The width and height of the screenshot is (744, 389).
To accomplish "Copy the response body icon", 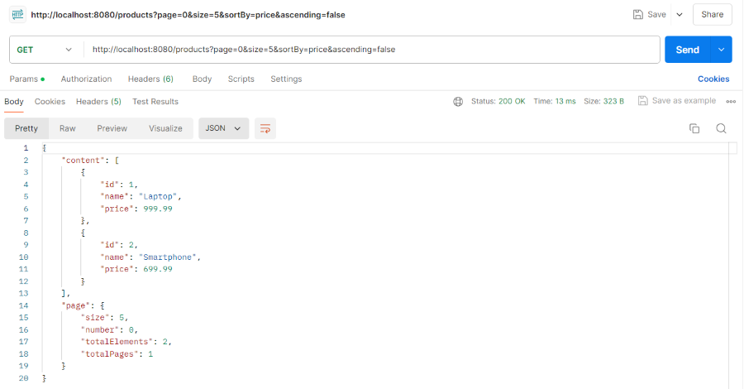I will [x=694, y=128].
